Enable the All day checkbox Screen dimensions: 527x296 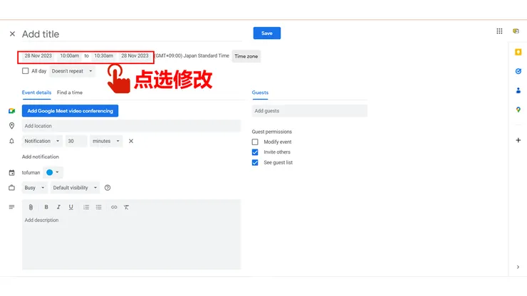[x=25, y=71]
